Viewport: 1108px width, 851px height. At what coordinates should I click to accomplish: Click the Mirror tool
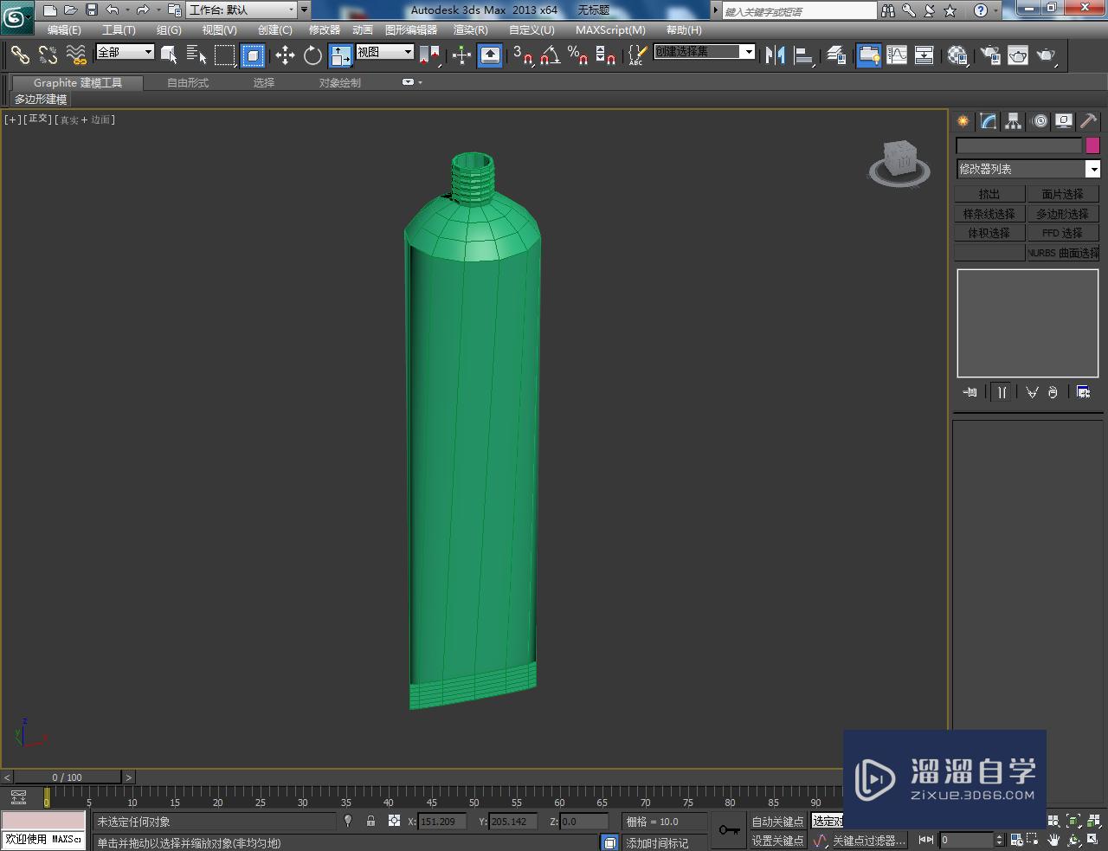coord(776,55)
